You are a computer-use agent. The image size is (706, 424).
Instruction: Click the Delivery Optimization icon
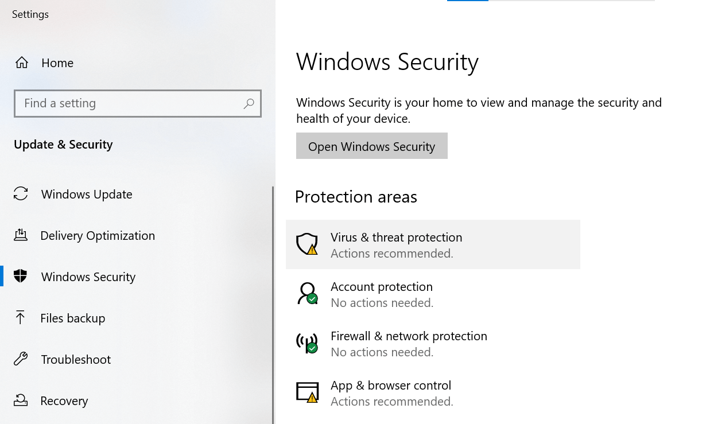(21, 235)
